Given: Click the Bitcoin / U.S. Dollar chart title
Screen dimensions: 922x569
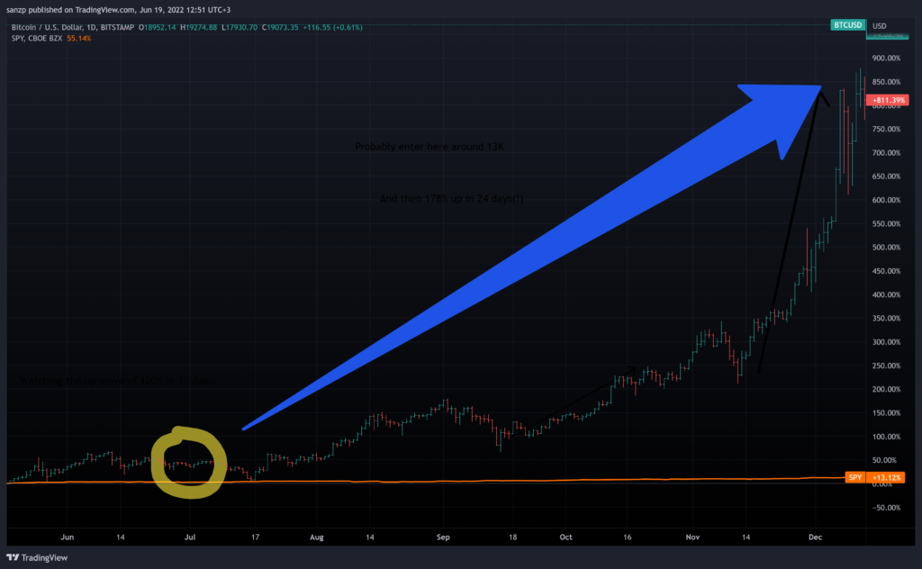Looking at the screenshot, I should (x=72, y=27).
